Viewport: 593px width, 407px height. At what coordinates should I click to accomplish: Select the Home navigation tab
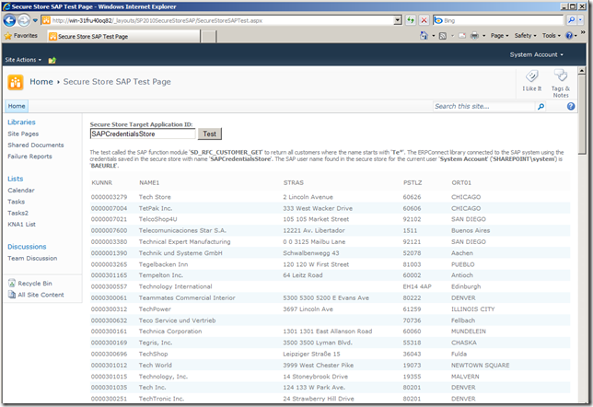click(x=17, y=107)
